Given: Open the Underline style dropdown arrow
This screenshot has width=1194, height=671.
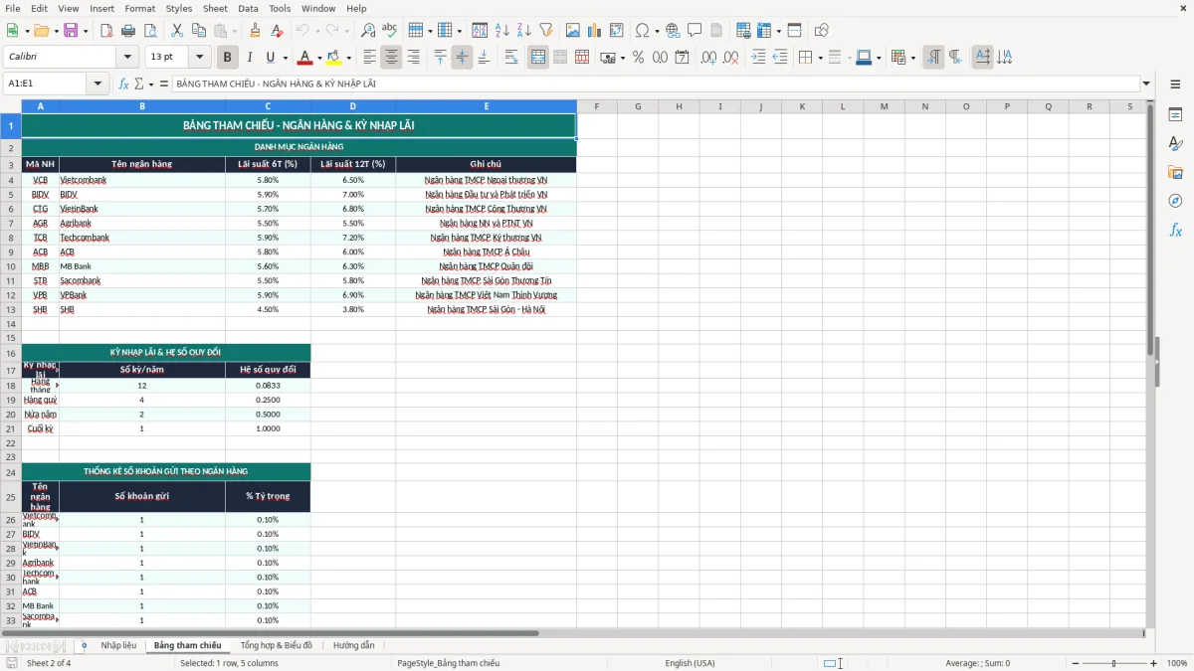Looking at the screenshot, I should (x=284, y=58).
